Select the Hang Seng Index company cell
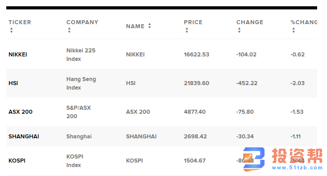This screenshot has width=327, height=176. [81, 83]
